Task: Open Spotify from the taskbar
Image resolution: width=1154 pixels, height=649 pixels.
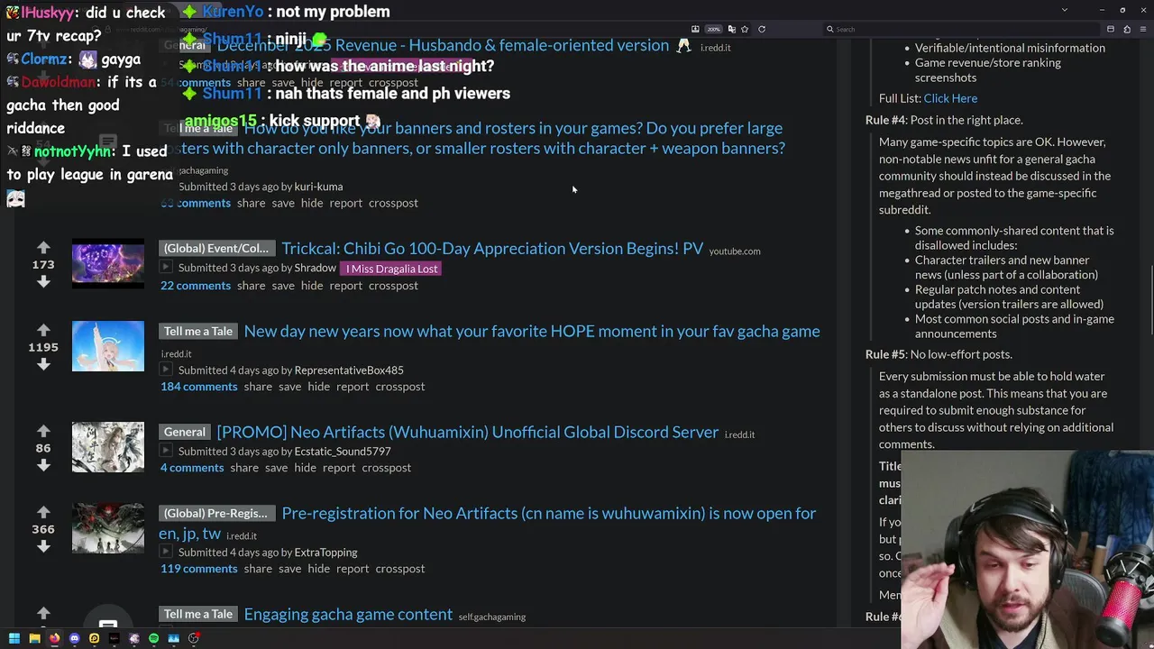Action: pos(153,638)
